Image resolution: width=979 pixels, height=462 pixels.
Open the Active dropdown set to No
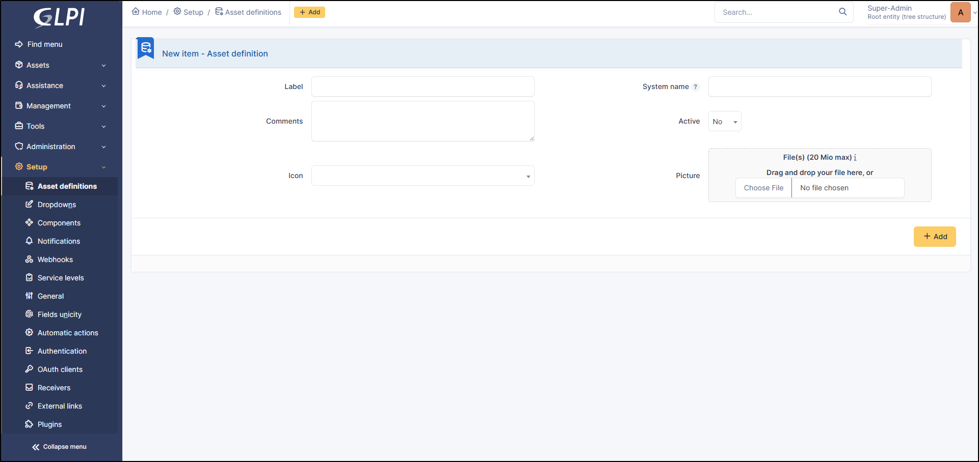click(x=724, y=122)
